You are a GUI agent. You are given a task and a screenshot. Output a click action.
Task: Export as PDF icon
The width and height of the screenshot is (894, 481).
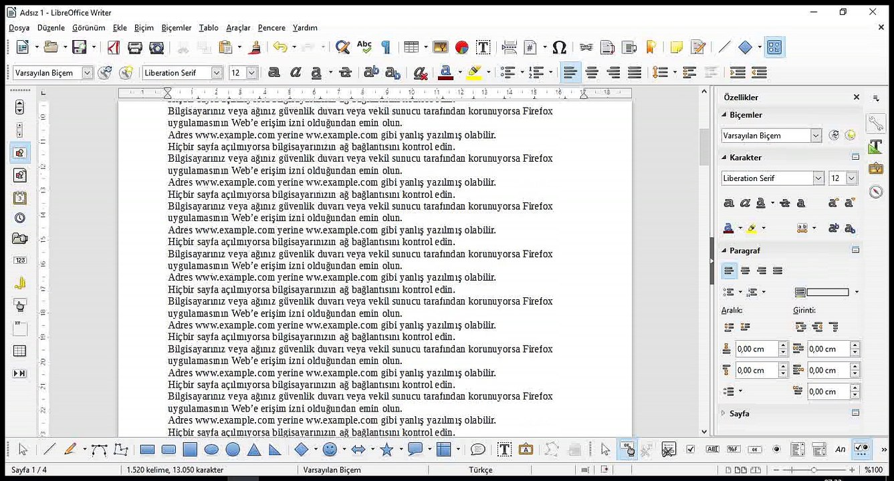[x=114, y=47]
